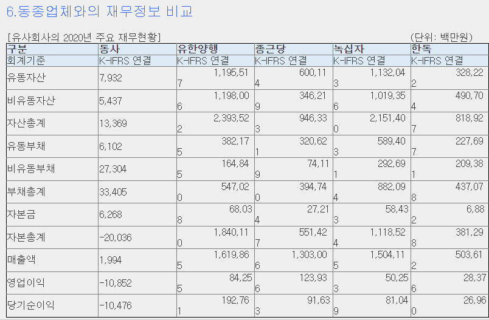The height and width of the screenshot is (320, 489).
Task: Click the '회계기준' row label
Action: coord(26,60)
